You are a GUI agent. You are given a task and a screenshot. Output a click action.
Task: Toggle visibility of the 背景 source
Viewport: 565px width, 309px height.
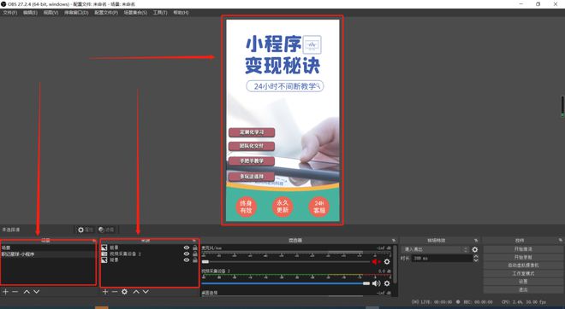(187, 259)
